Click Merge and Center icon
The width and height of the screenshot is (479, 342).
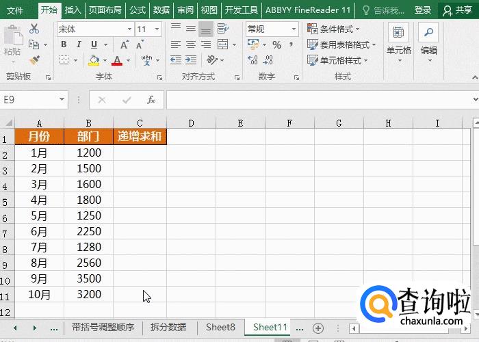point(222,44)
